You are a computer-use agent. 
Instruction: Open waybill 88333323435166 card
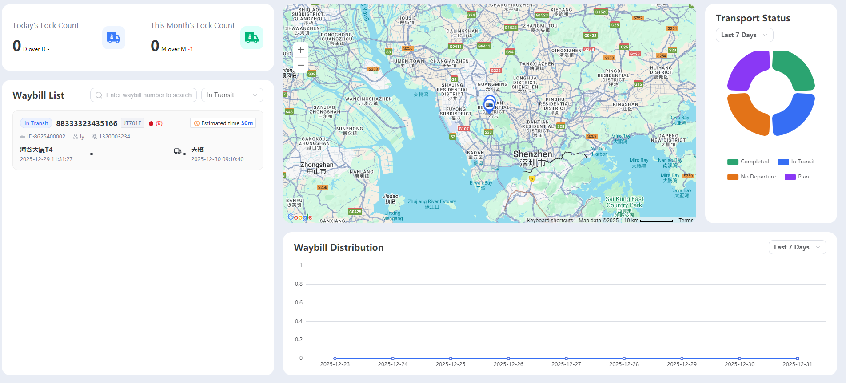(x=87, y=123)
